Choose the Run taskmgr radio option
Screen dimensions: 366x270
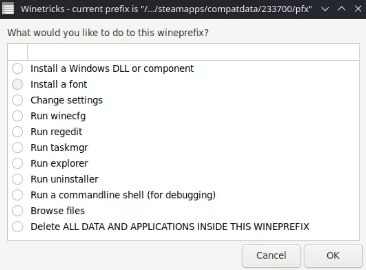pyautogui.click(x=18, y=147)
